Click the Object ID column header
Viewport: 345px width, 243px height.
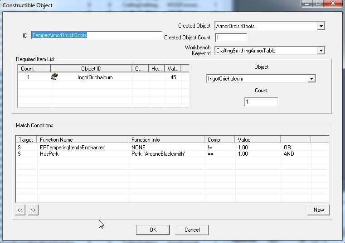91,68
